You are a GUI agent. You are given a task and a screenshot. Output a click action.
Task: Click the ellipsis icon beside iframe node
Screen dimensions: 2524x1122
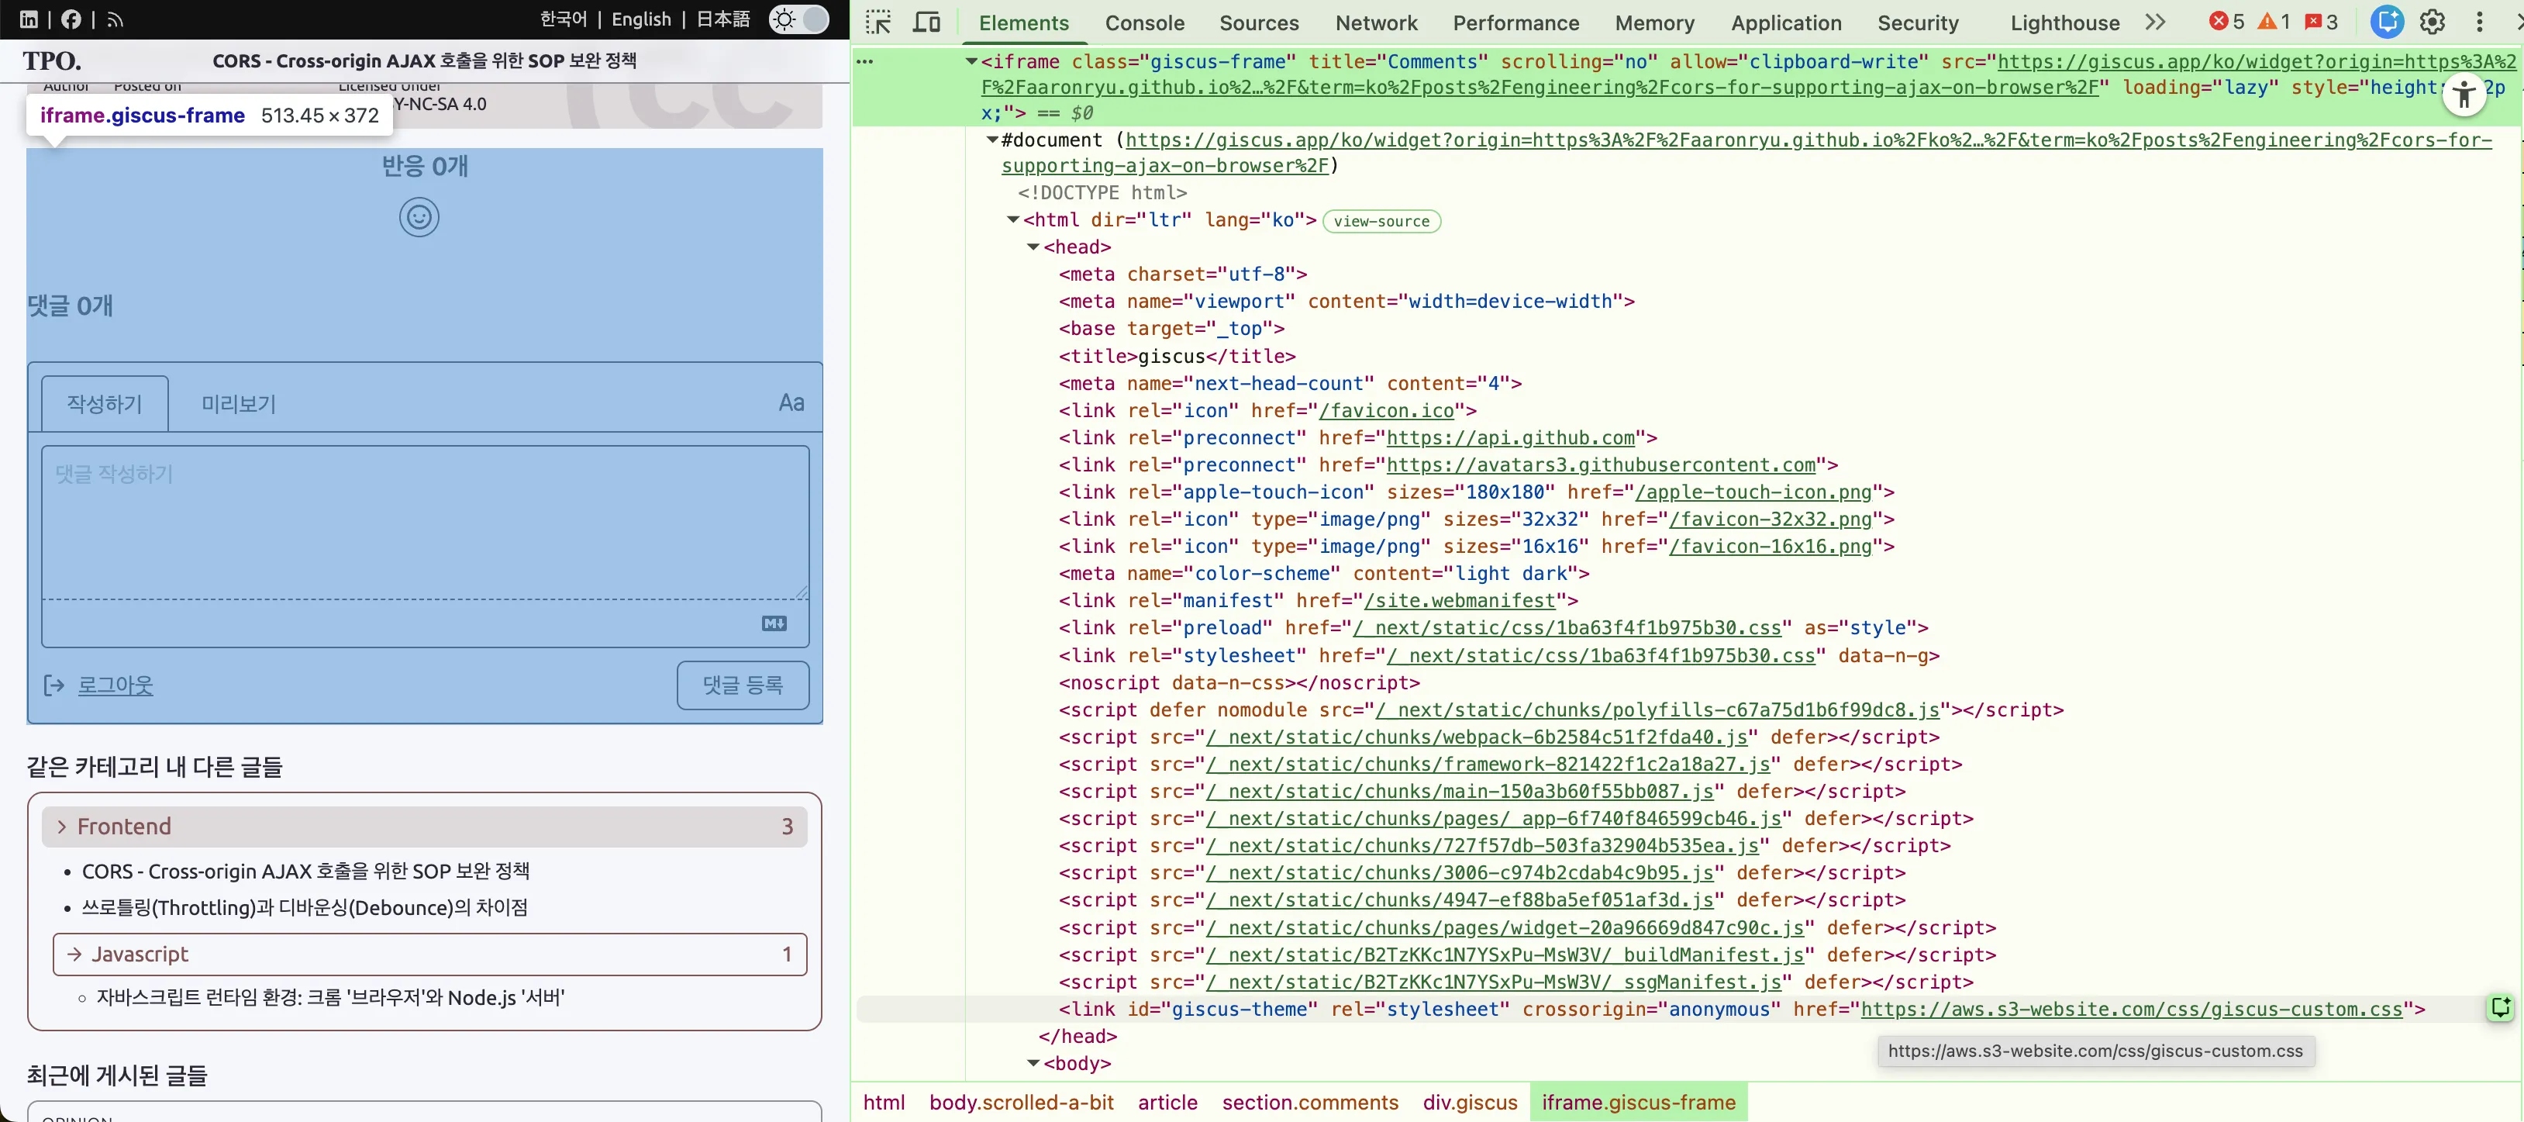pos(865,62)
